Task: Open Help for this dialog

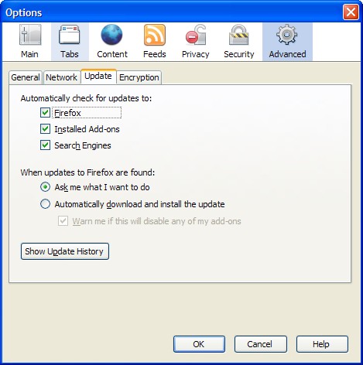Action: coord(322,344)
